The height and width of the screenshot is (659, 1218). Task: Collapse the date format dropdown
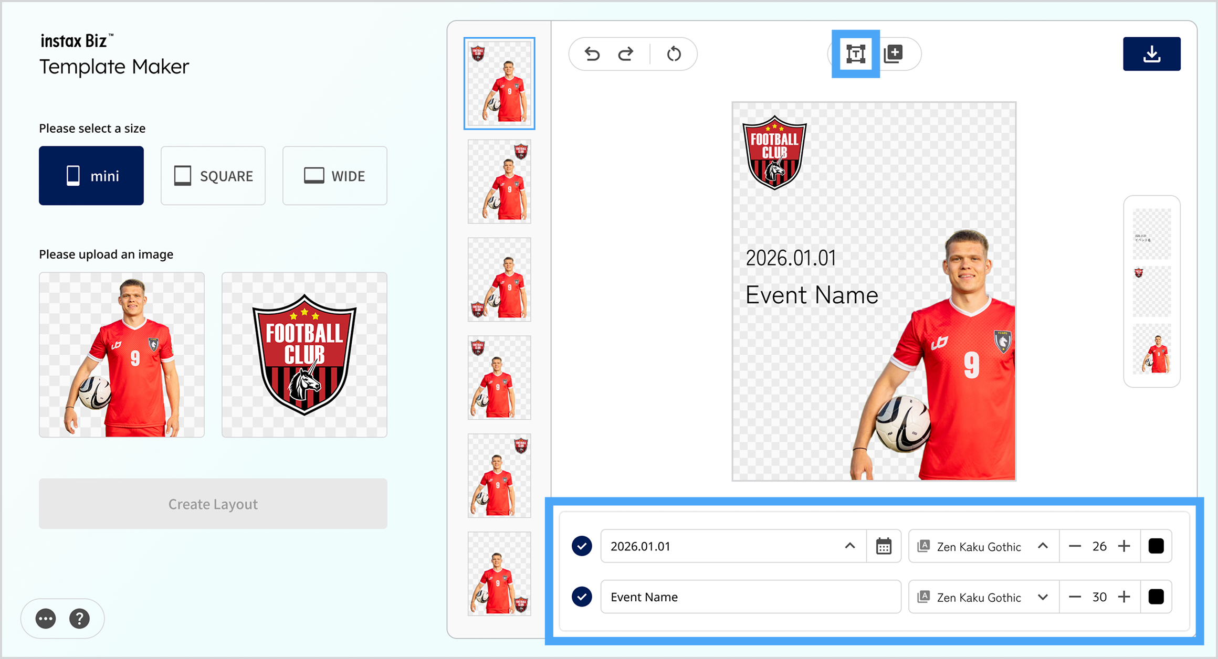(850, 546)
